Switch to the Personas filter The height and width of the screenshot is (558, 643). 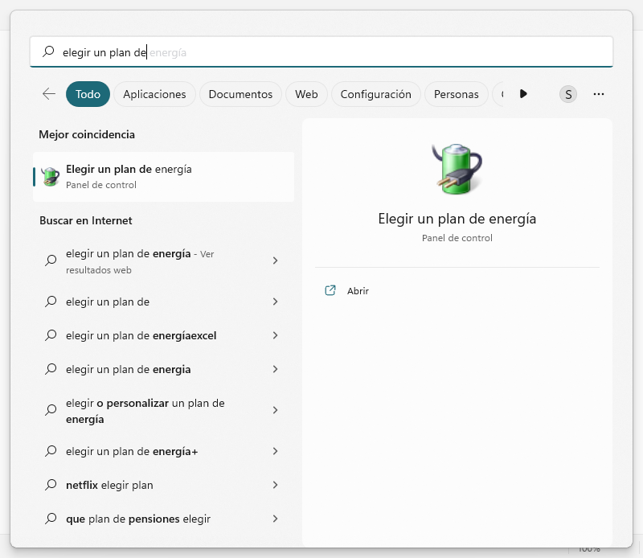tap(456, 94)
